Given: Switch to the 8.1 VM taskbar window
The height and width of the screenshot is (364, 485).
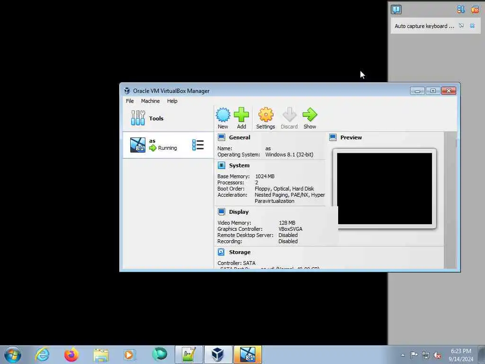Looking at the screenshot, I should [248, 355].
